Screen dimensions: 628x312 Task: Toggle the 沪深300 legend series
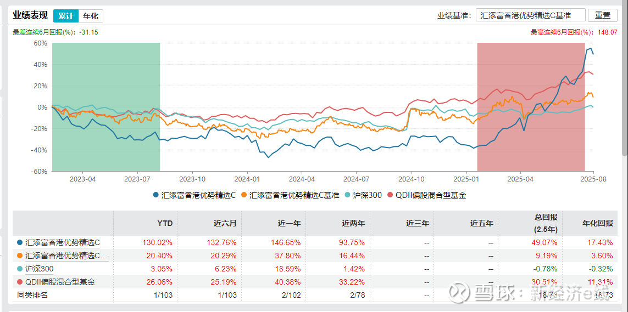363,195
